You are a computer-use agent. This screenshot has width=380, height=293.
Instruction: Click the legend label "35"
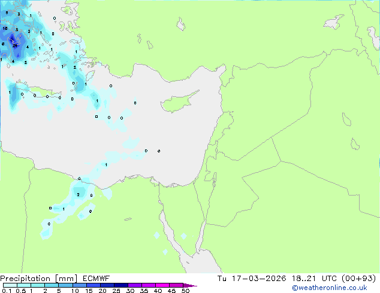click(144, 291)
